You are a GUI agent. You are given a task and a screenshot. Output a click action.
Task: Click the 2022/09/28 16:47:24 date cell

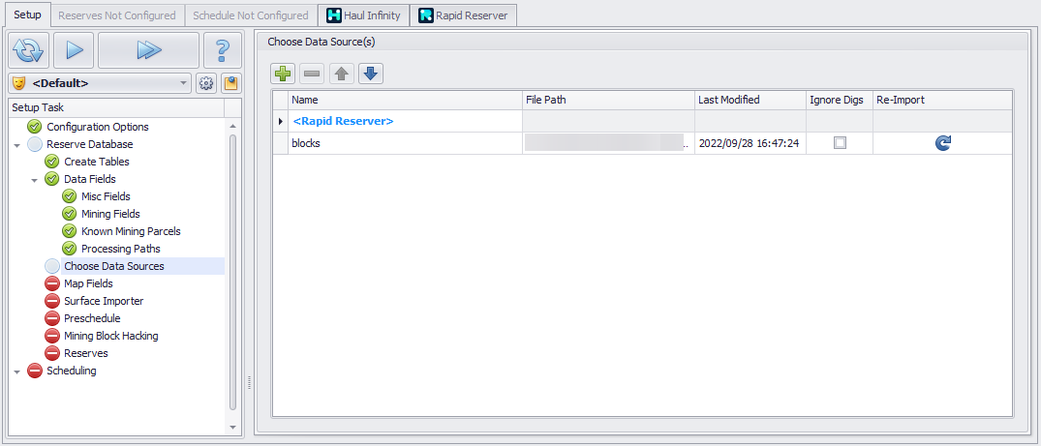coord(749,142)
